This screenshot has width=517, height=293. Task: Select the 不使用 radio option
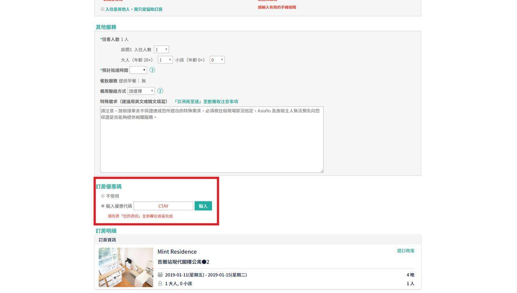point(103,196)
